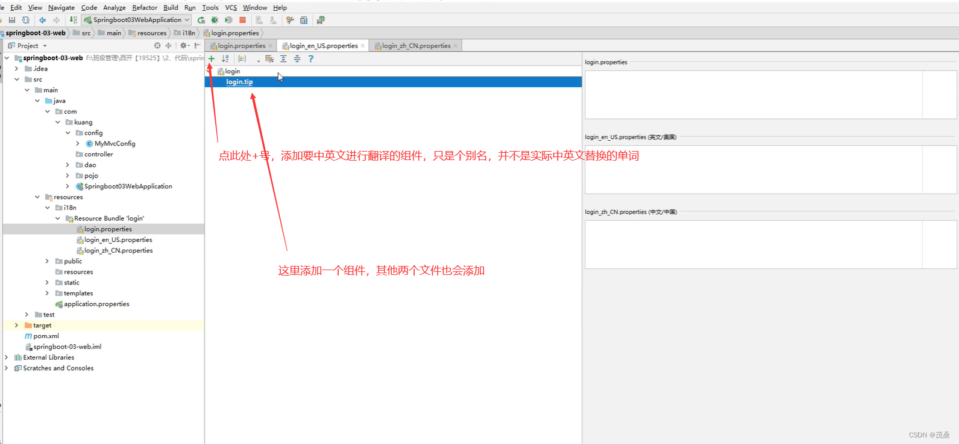Open the Navigate menu
This screenshot has height=444, width=959.
pyautogui.click(x=61, y=7)
